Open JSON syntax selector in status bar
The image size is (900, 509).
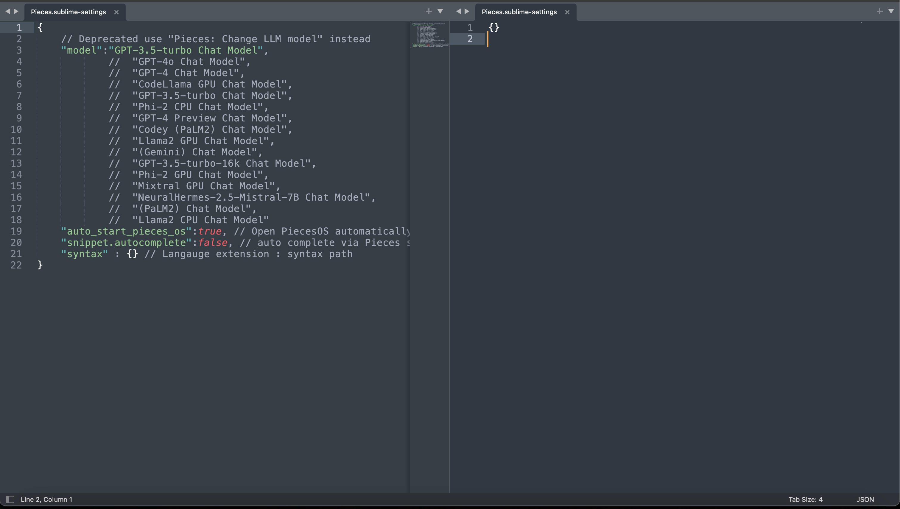pos(865,499)
